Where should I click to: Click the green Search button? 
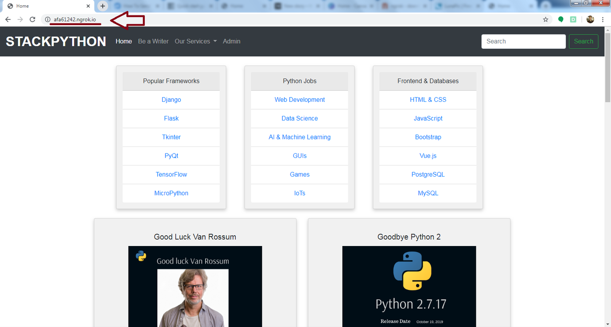pos(584,41)
